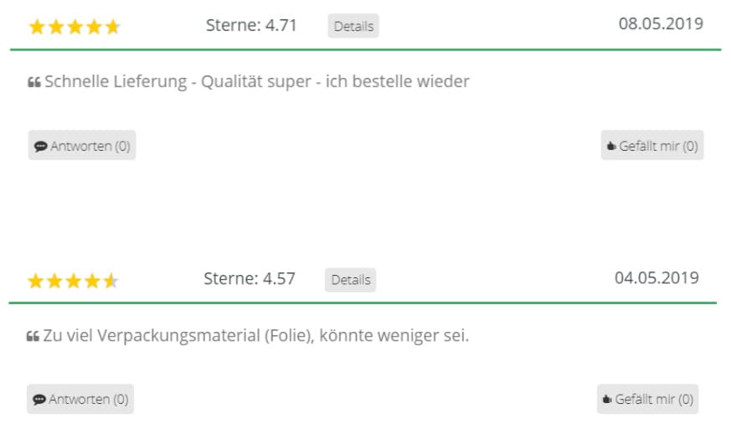The width and height of the screenshot is (731, 424).
Task: Like the Verpackungsmaterial review with Gefällt mir
Action: tap(648, 399)
